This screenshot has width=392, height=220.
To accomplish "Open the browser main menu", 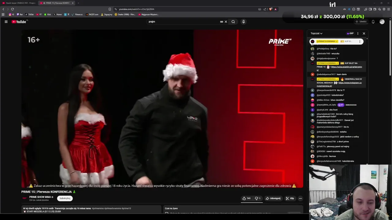I will (389, 9).
